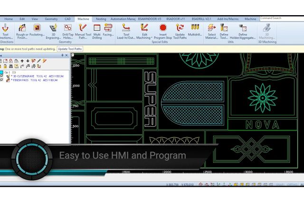Select the Pocketing tool
Image resolution: width=304 pixels, height=202 pixels.
37,30
